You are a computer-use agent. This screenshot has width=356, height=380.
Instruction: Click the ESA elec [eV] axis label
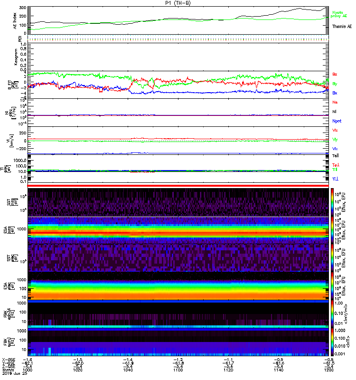click(9, 286)
